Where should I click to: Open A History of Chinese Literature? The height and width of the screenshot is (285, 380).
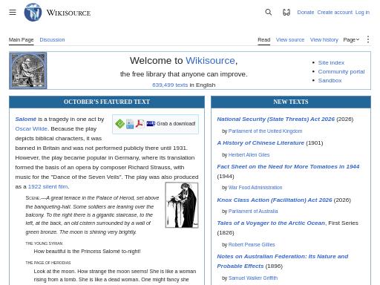(x=261, y=142)
